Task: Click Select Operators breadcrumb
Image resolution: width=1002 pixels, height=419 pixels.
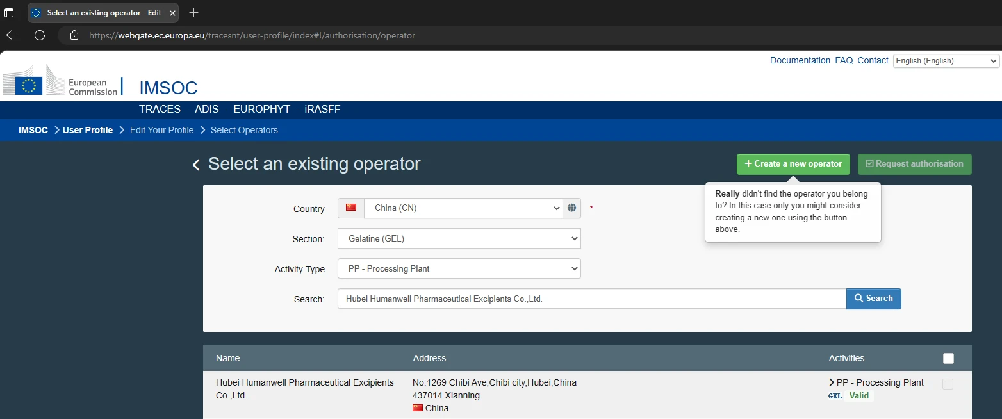Action: pos(244,130)
